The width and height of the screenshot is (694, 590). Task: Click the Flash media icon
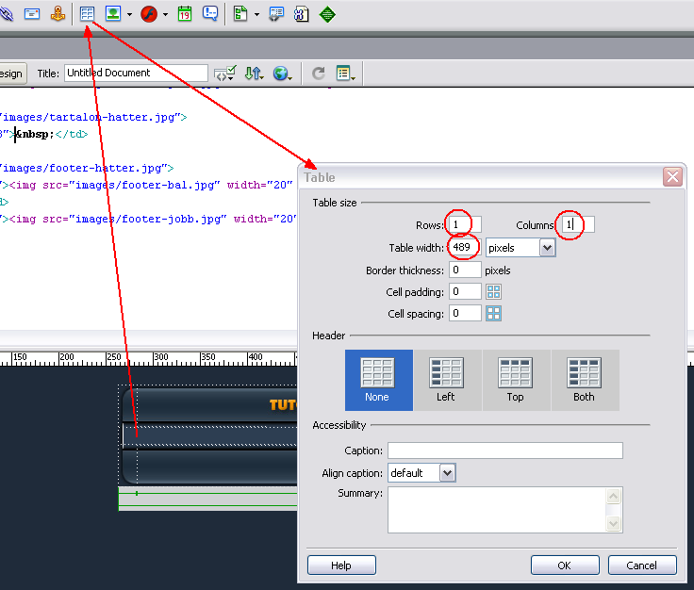tap(149, 14)
